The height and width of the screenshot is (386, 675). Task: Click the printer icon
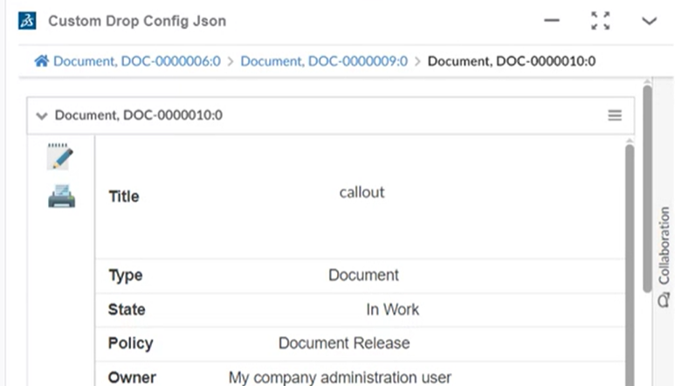tap(61, 197)
